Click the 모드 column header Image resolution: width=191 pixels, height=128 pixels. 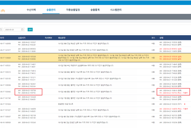pos(153,38)
